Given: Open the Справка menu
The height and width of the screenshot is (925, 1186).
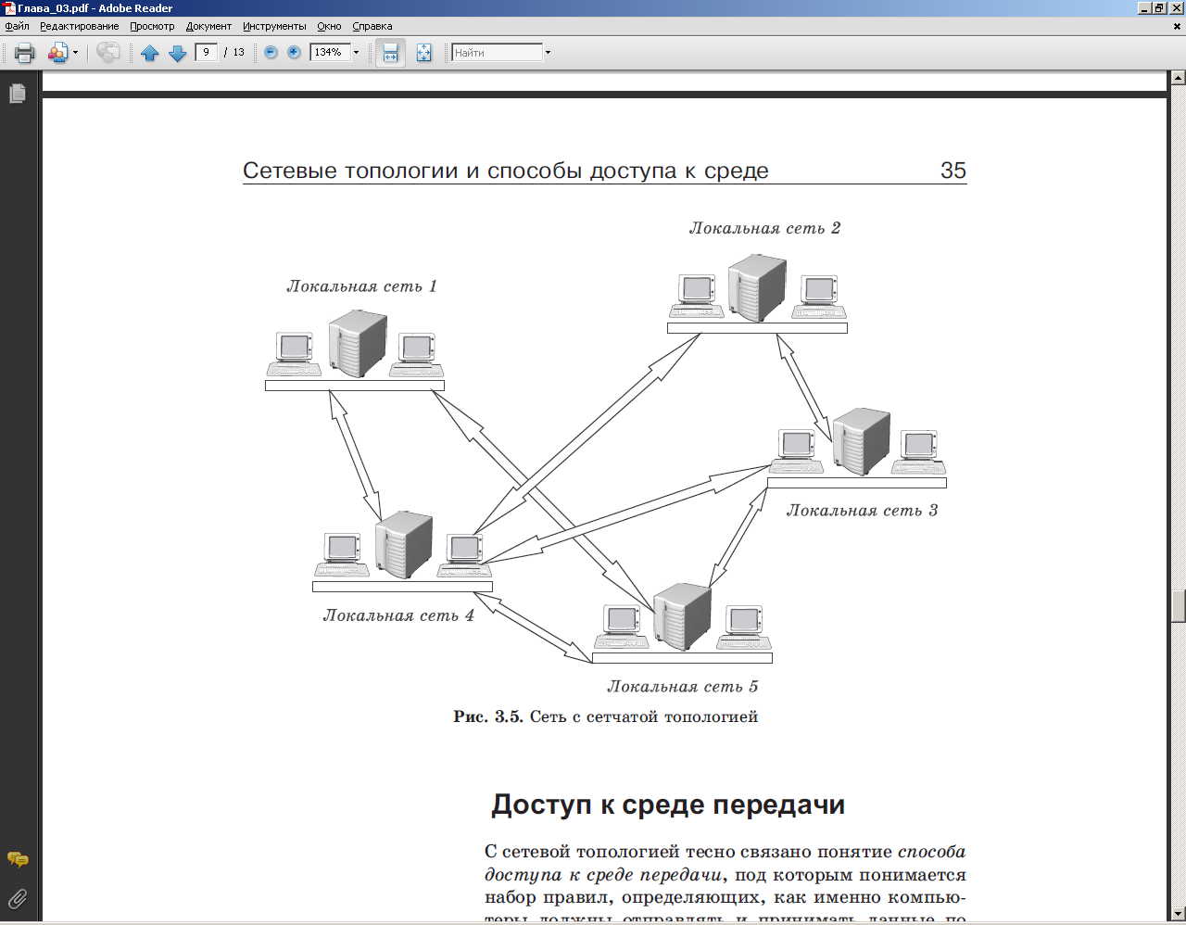Looking at the screenshot, I should click(372, 26).
